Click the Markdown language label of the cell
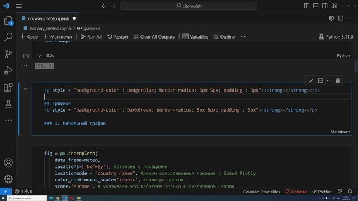Screen dimensions: 358x201 [x=340, y=132]
